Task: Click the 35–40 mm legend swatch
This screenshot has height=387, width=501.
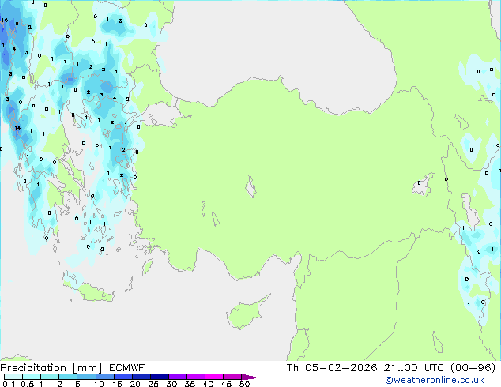Action: [x=196, y=377]
